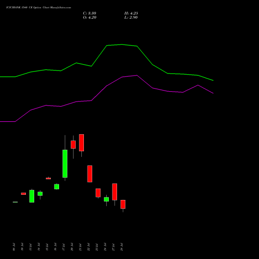Select the open value O: 4.20
Viewport: 259px width, 259px height.
(x=90, y=18)
